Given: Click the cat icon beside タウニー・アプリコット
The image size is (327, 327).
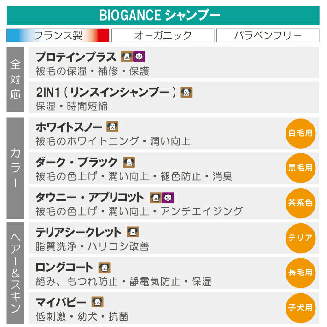Looking at the screenshot, I should 168,198.
